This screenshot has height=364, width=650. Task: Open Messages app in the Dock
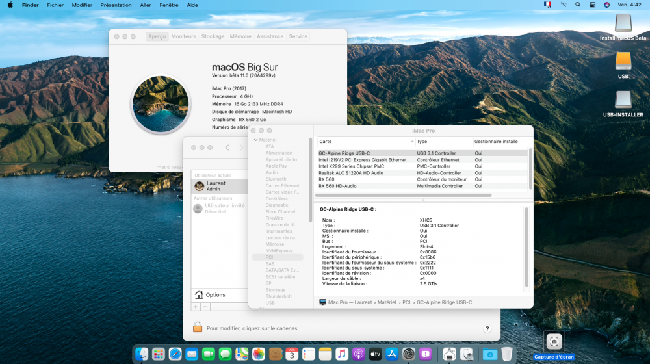coord(225,354)
